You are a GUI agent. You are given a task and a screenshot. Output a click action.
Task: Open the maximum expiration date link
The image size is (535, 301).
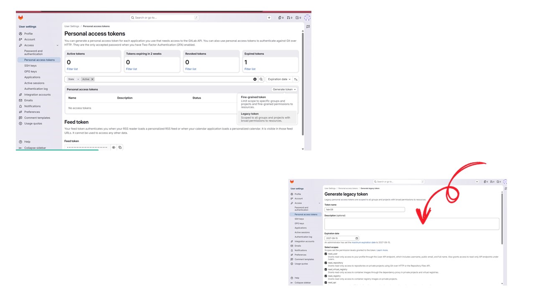coord(364,242)
